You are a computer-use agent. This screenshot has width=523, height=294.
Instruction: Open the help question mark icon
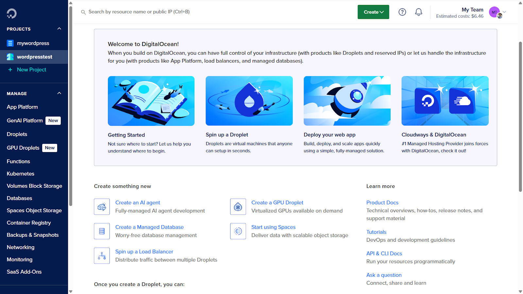point(402,12)
